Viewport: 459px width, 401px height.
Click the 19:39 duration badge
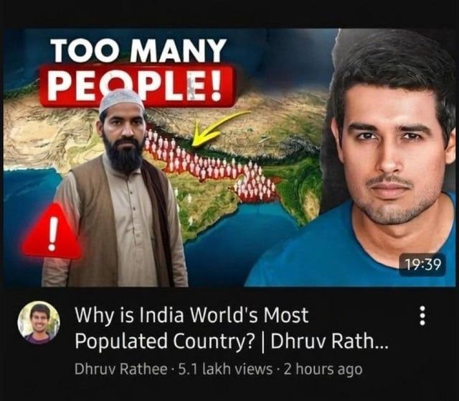[x=423, y=265]
